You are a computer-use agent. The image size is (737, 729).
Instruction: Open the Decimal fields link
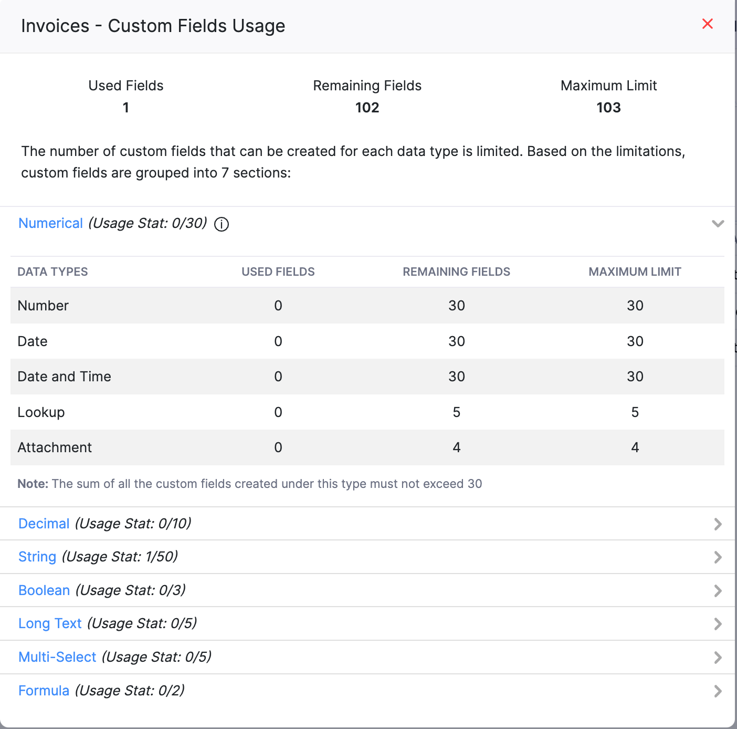pyautogui.click(x=44, y=524)
